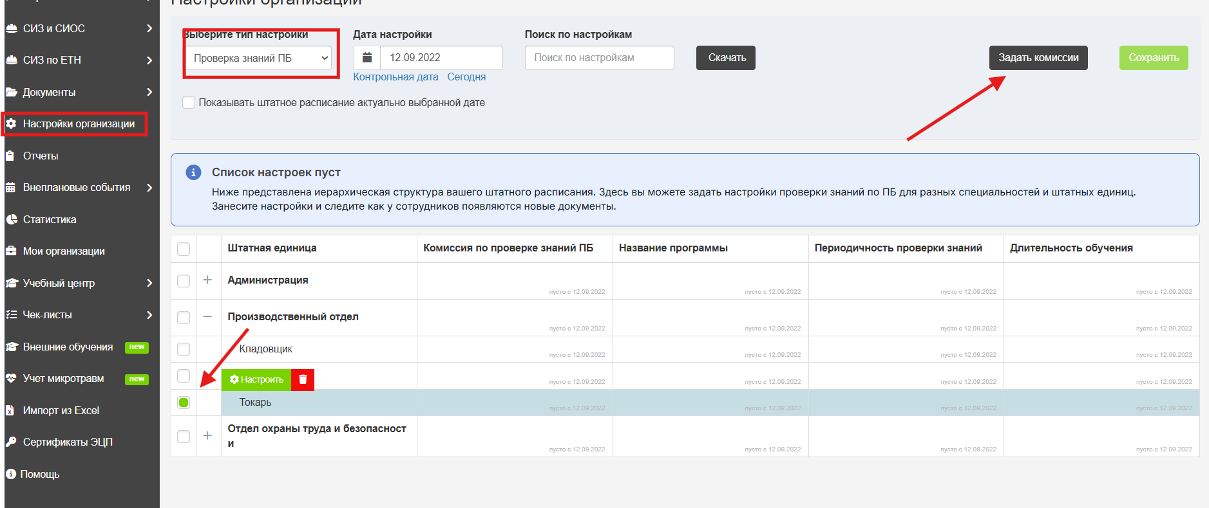Click the date field showing 12.09.2022
1209x508 pixels.
point(441,58)
